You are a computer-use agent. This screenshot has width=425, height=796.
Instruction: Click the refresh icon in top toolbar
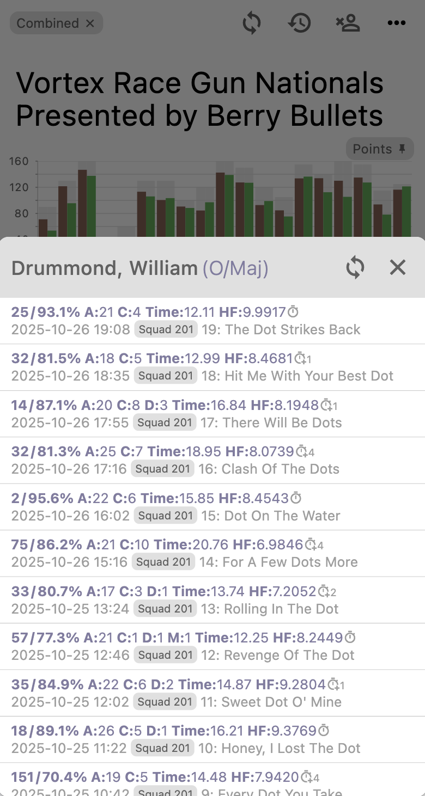coord(252,23)
